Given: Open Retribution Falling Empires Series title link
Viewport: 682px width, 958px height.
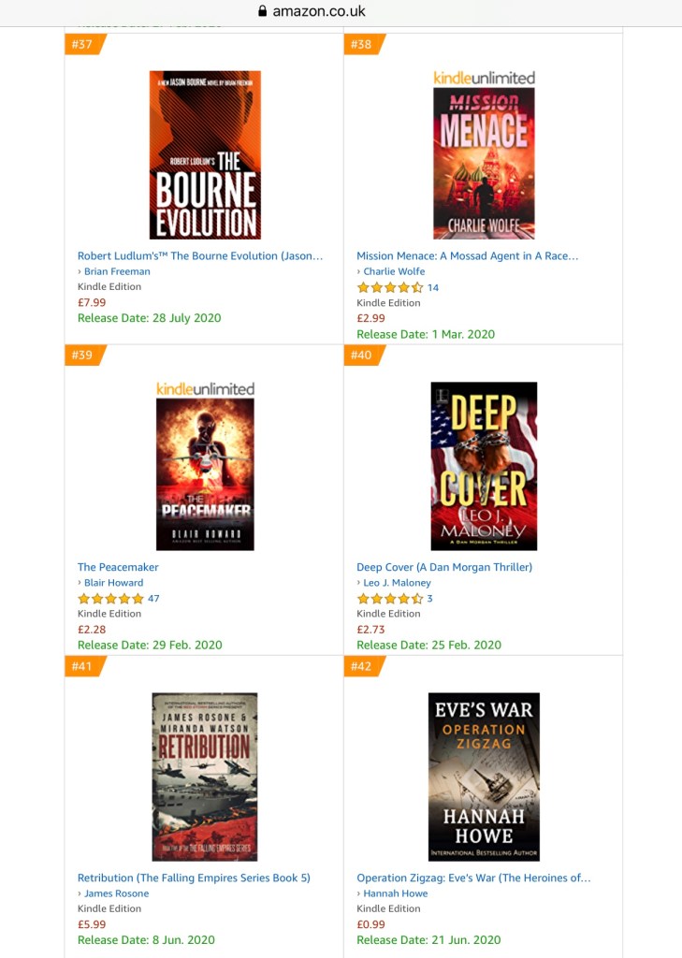Looking at the screenshot, I should [x=194, y=878].
